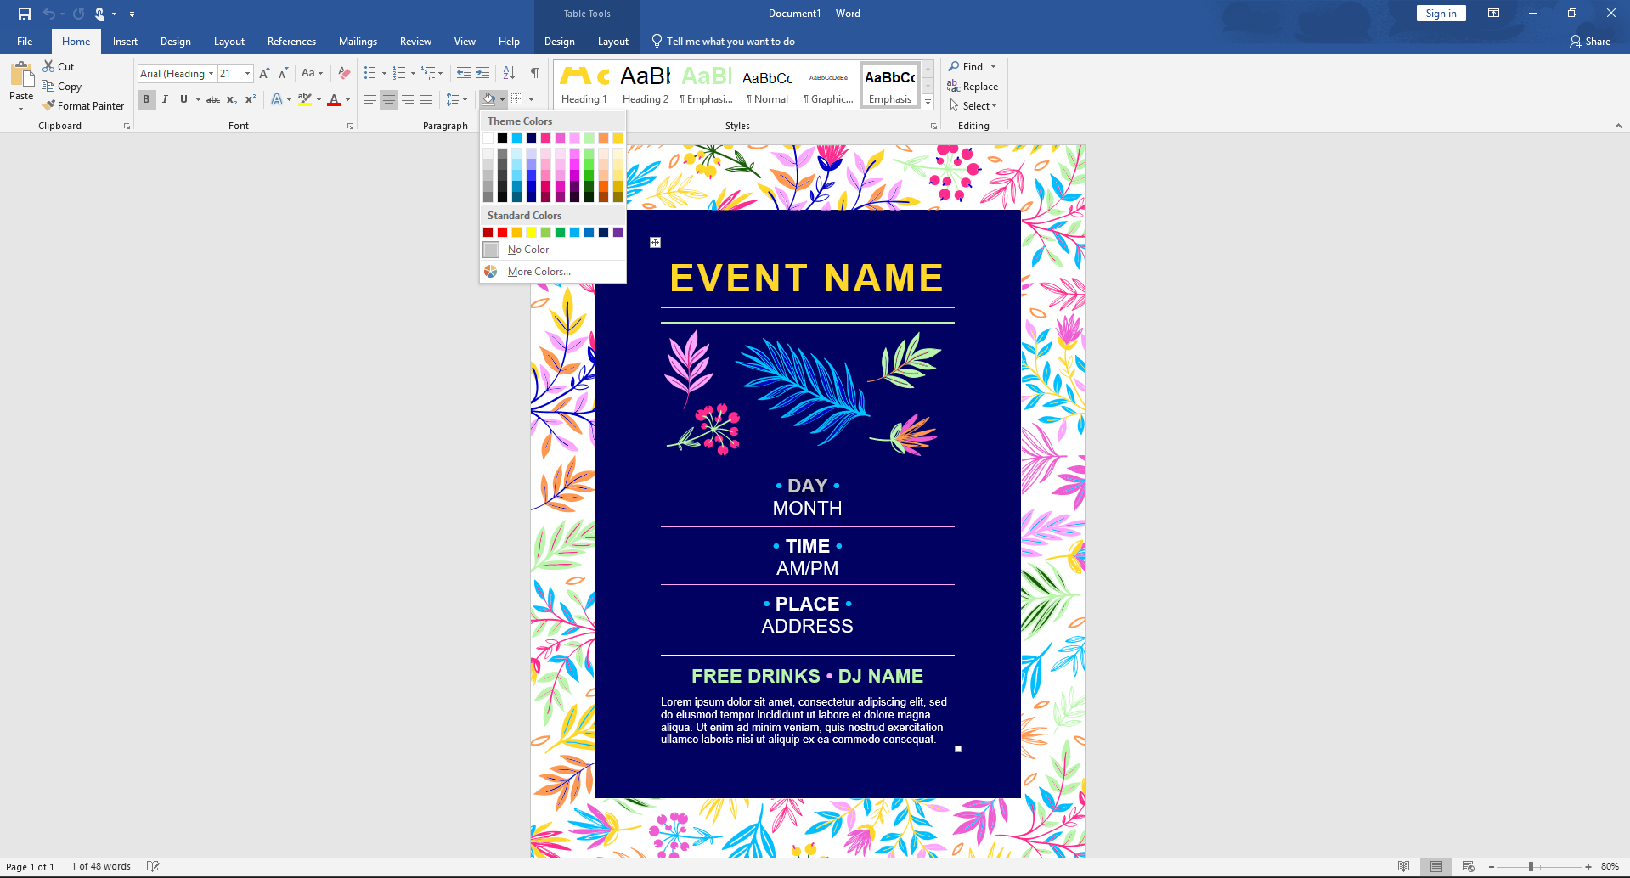Open the Mailings ribbon tab
1630x878 pixels.
(x=358, y=41)
